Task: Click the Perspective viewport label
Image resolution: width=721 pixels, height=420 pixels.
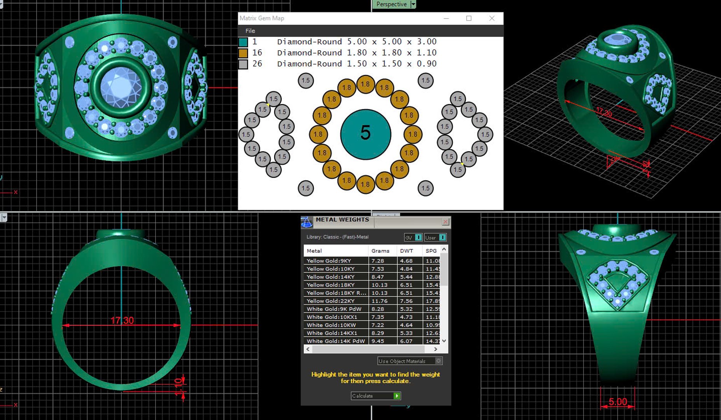Action: (x=391, y=4)
